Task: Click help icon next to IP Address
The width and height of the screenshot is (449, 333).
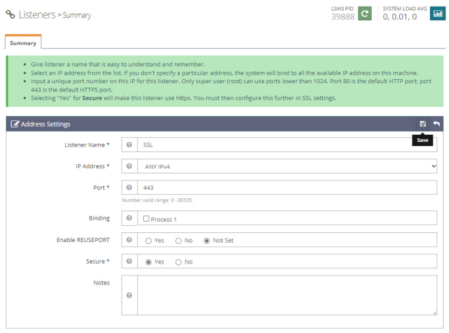Action: pyautogui.click(x=129, y=166)
